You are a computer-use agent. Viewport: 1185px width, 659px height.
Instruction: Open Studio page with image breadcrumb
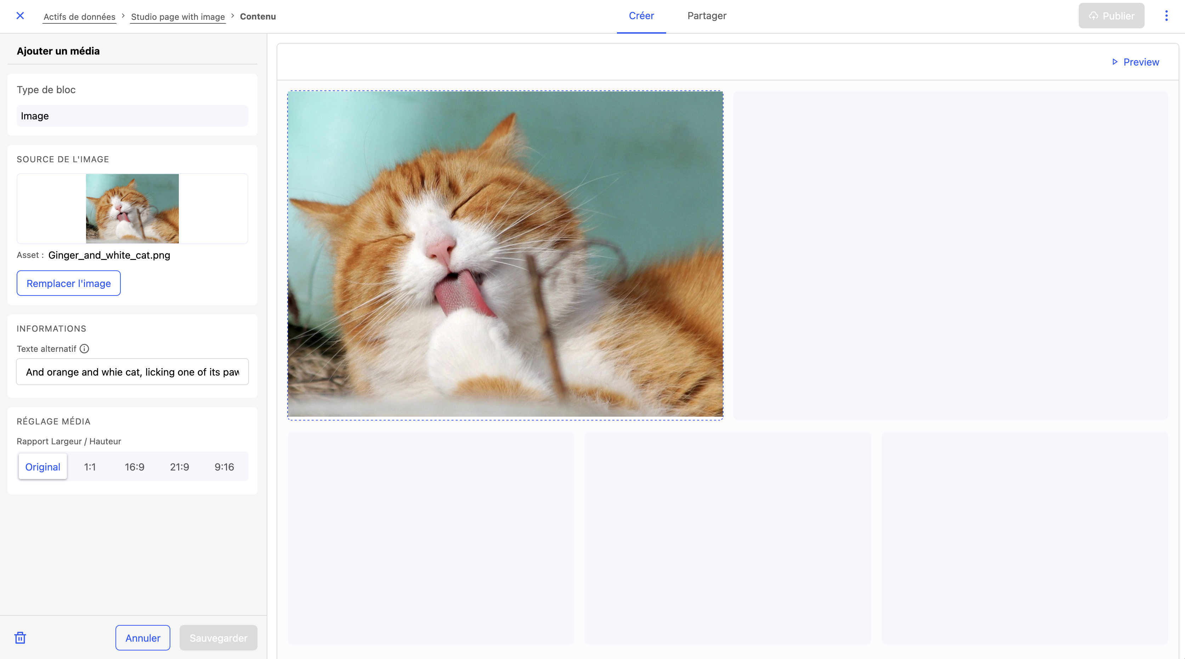(177, 17)
